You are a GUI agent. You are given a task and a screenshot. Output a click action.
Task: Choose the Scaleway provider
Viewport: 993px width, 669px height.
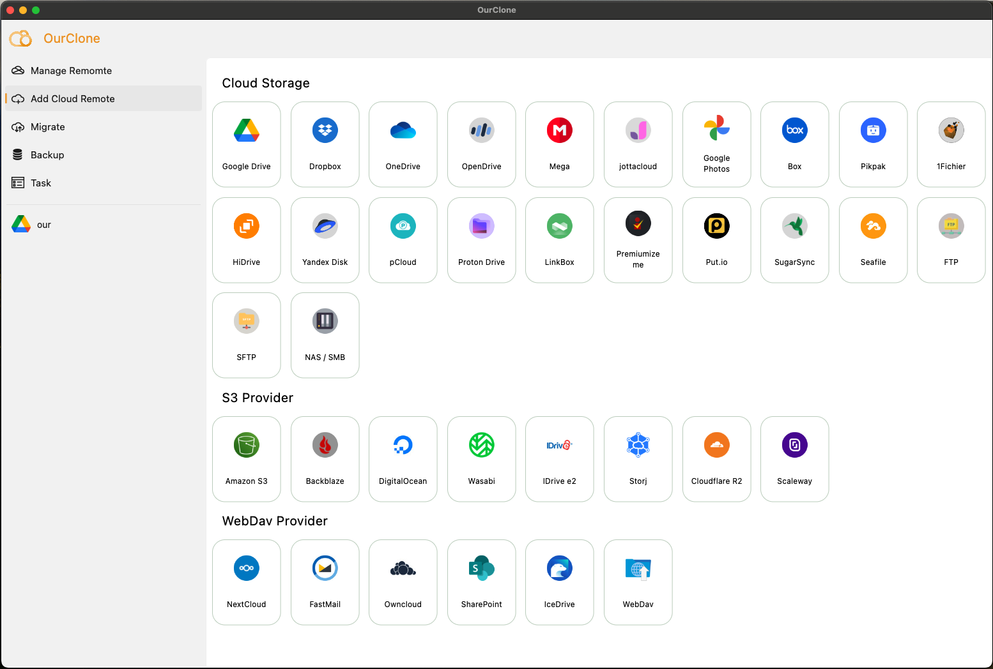point(795,459)
